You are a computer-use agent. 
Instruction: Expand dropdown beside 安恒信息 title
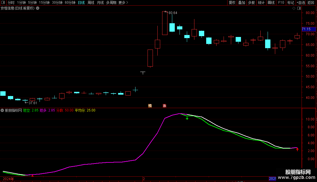[x=38, y=8]
